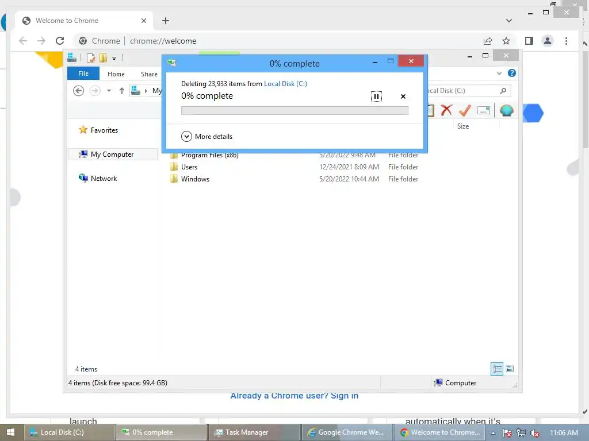Select Favorites in navigation pane
589x441 pixels.
click(104, 130)
